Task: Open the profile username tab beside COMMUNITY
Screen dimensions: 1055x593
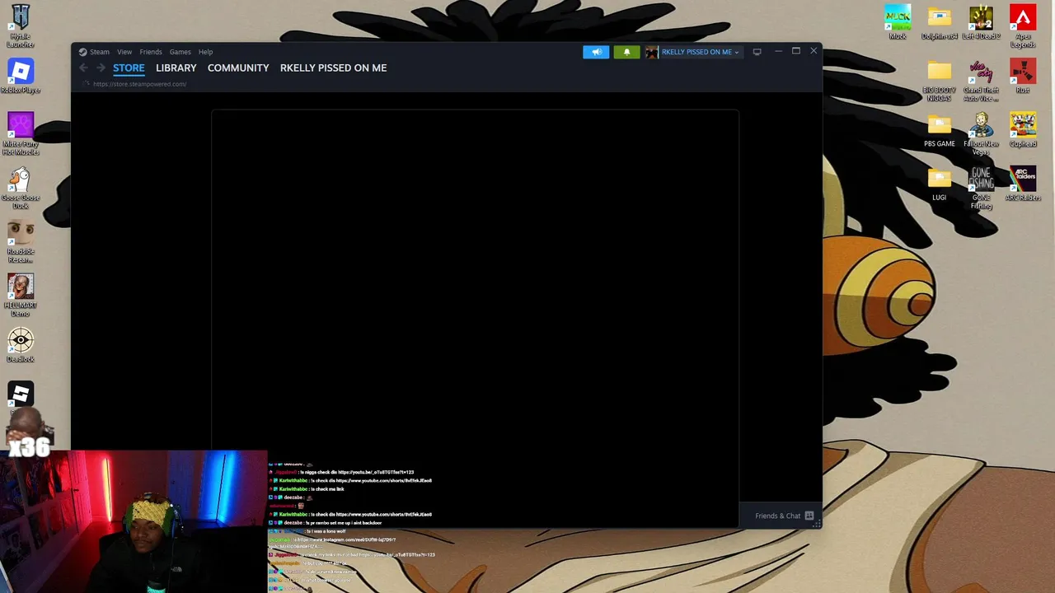Action: [x=333, y=68]
